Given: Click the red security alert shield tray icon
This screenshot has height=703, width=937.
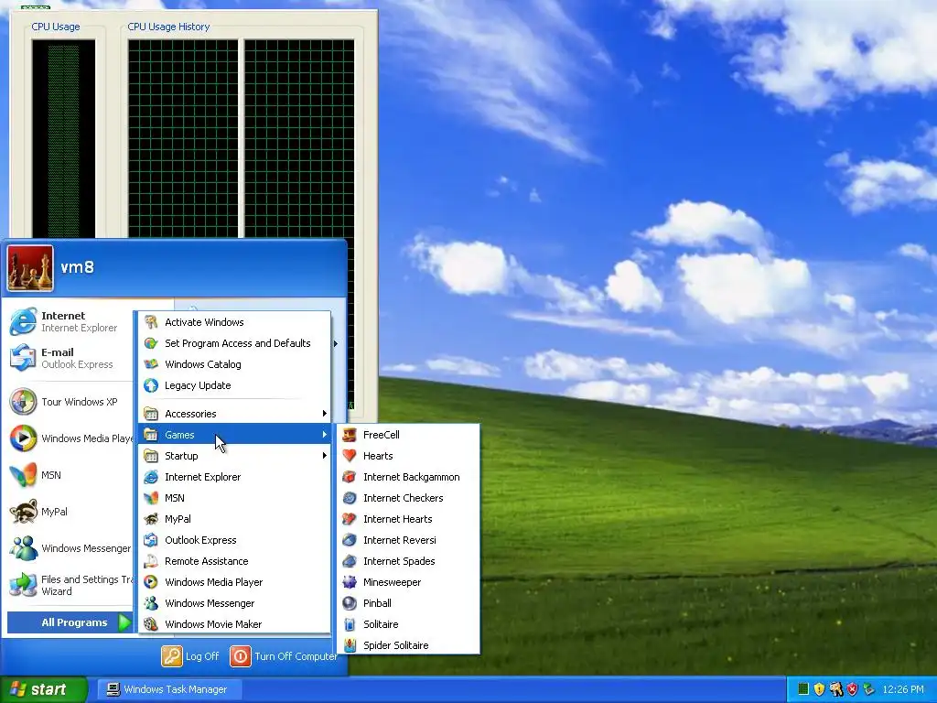Looking at the screenshot, I should point(853,689).
